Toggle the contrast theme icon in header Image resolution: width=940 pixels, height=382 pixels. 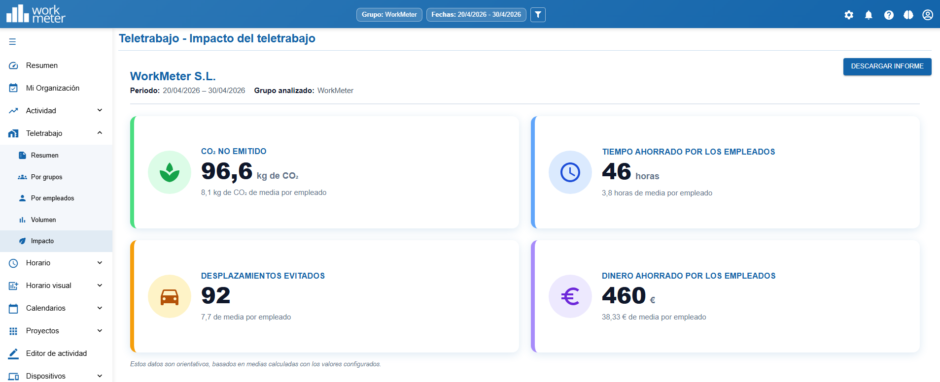coord(908,15)
